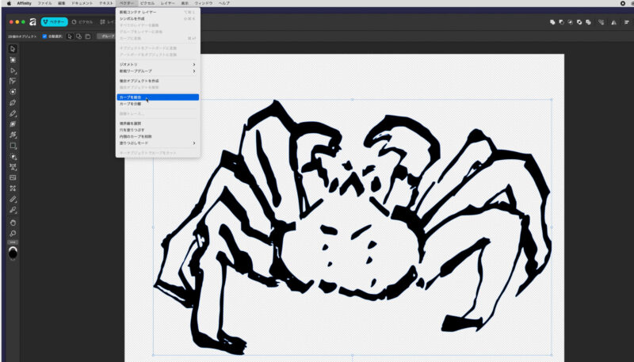Viewport: 634px width, 362px height.
Task: Click the グループ button in context toolbar
Action: (x=106, y=36)
